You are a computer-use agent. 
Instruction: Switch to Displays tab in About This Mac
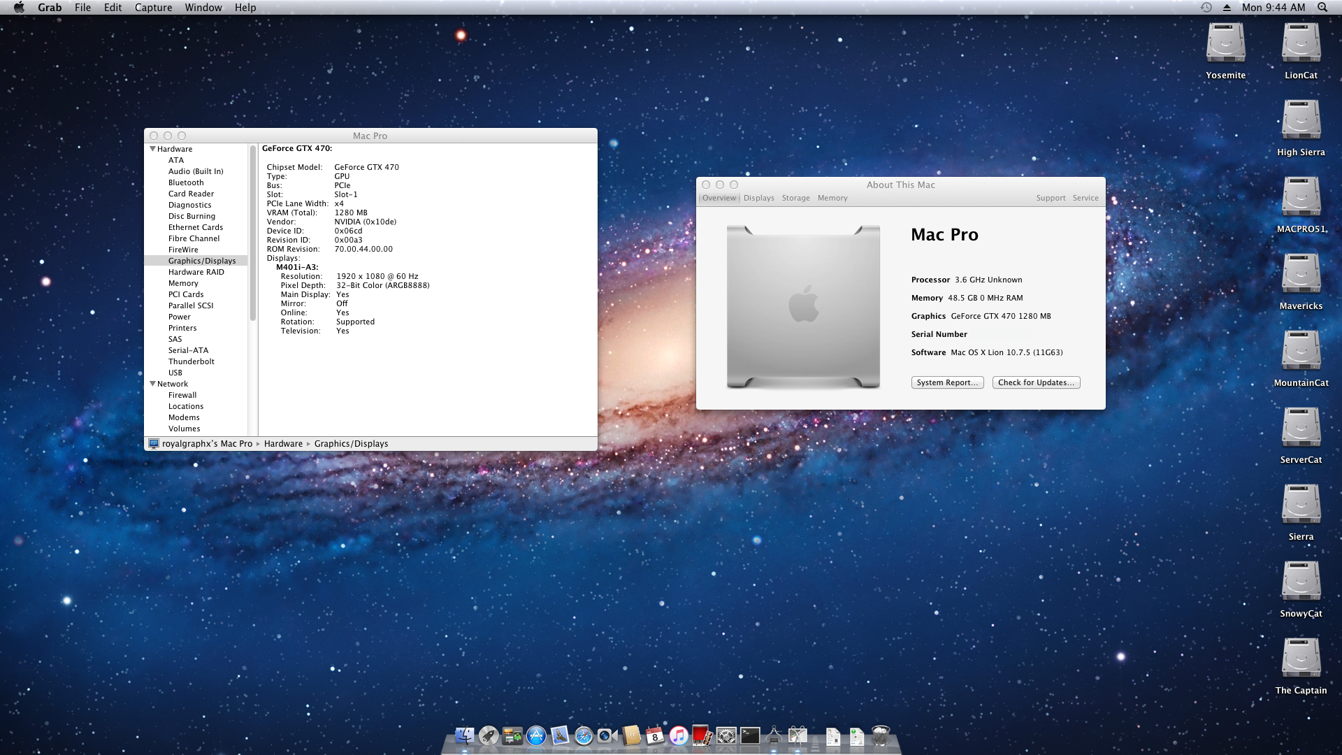(x=758, y=198)
